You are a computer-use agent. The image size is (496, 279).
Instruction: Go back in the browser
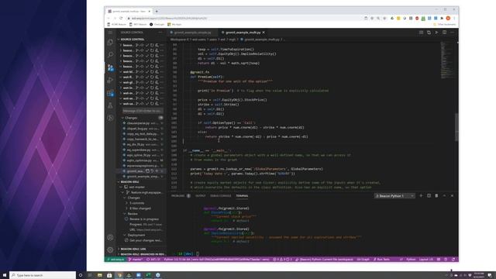pos(108,19)
